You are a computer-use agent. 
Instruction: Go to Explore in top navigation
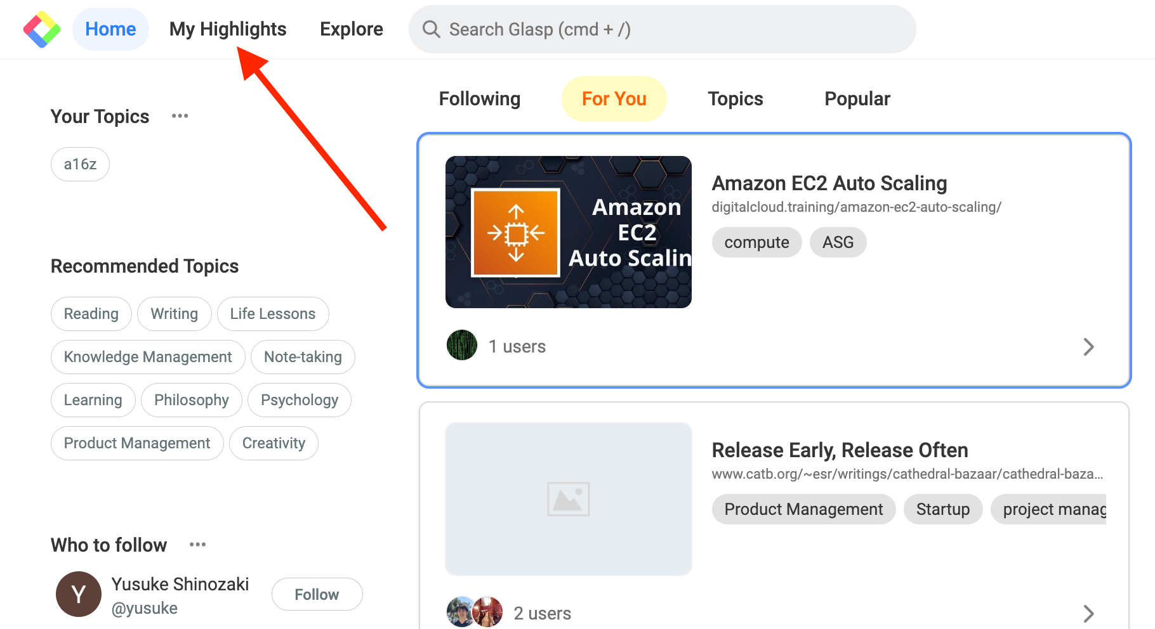point(352,29)
